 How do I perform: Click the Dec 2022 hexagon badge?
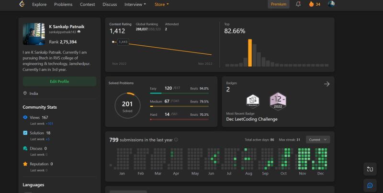point(278,101)
